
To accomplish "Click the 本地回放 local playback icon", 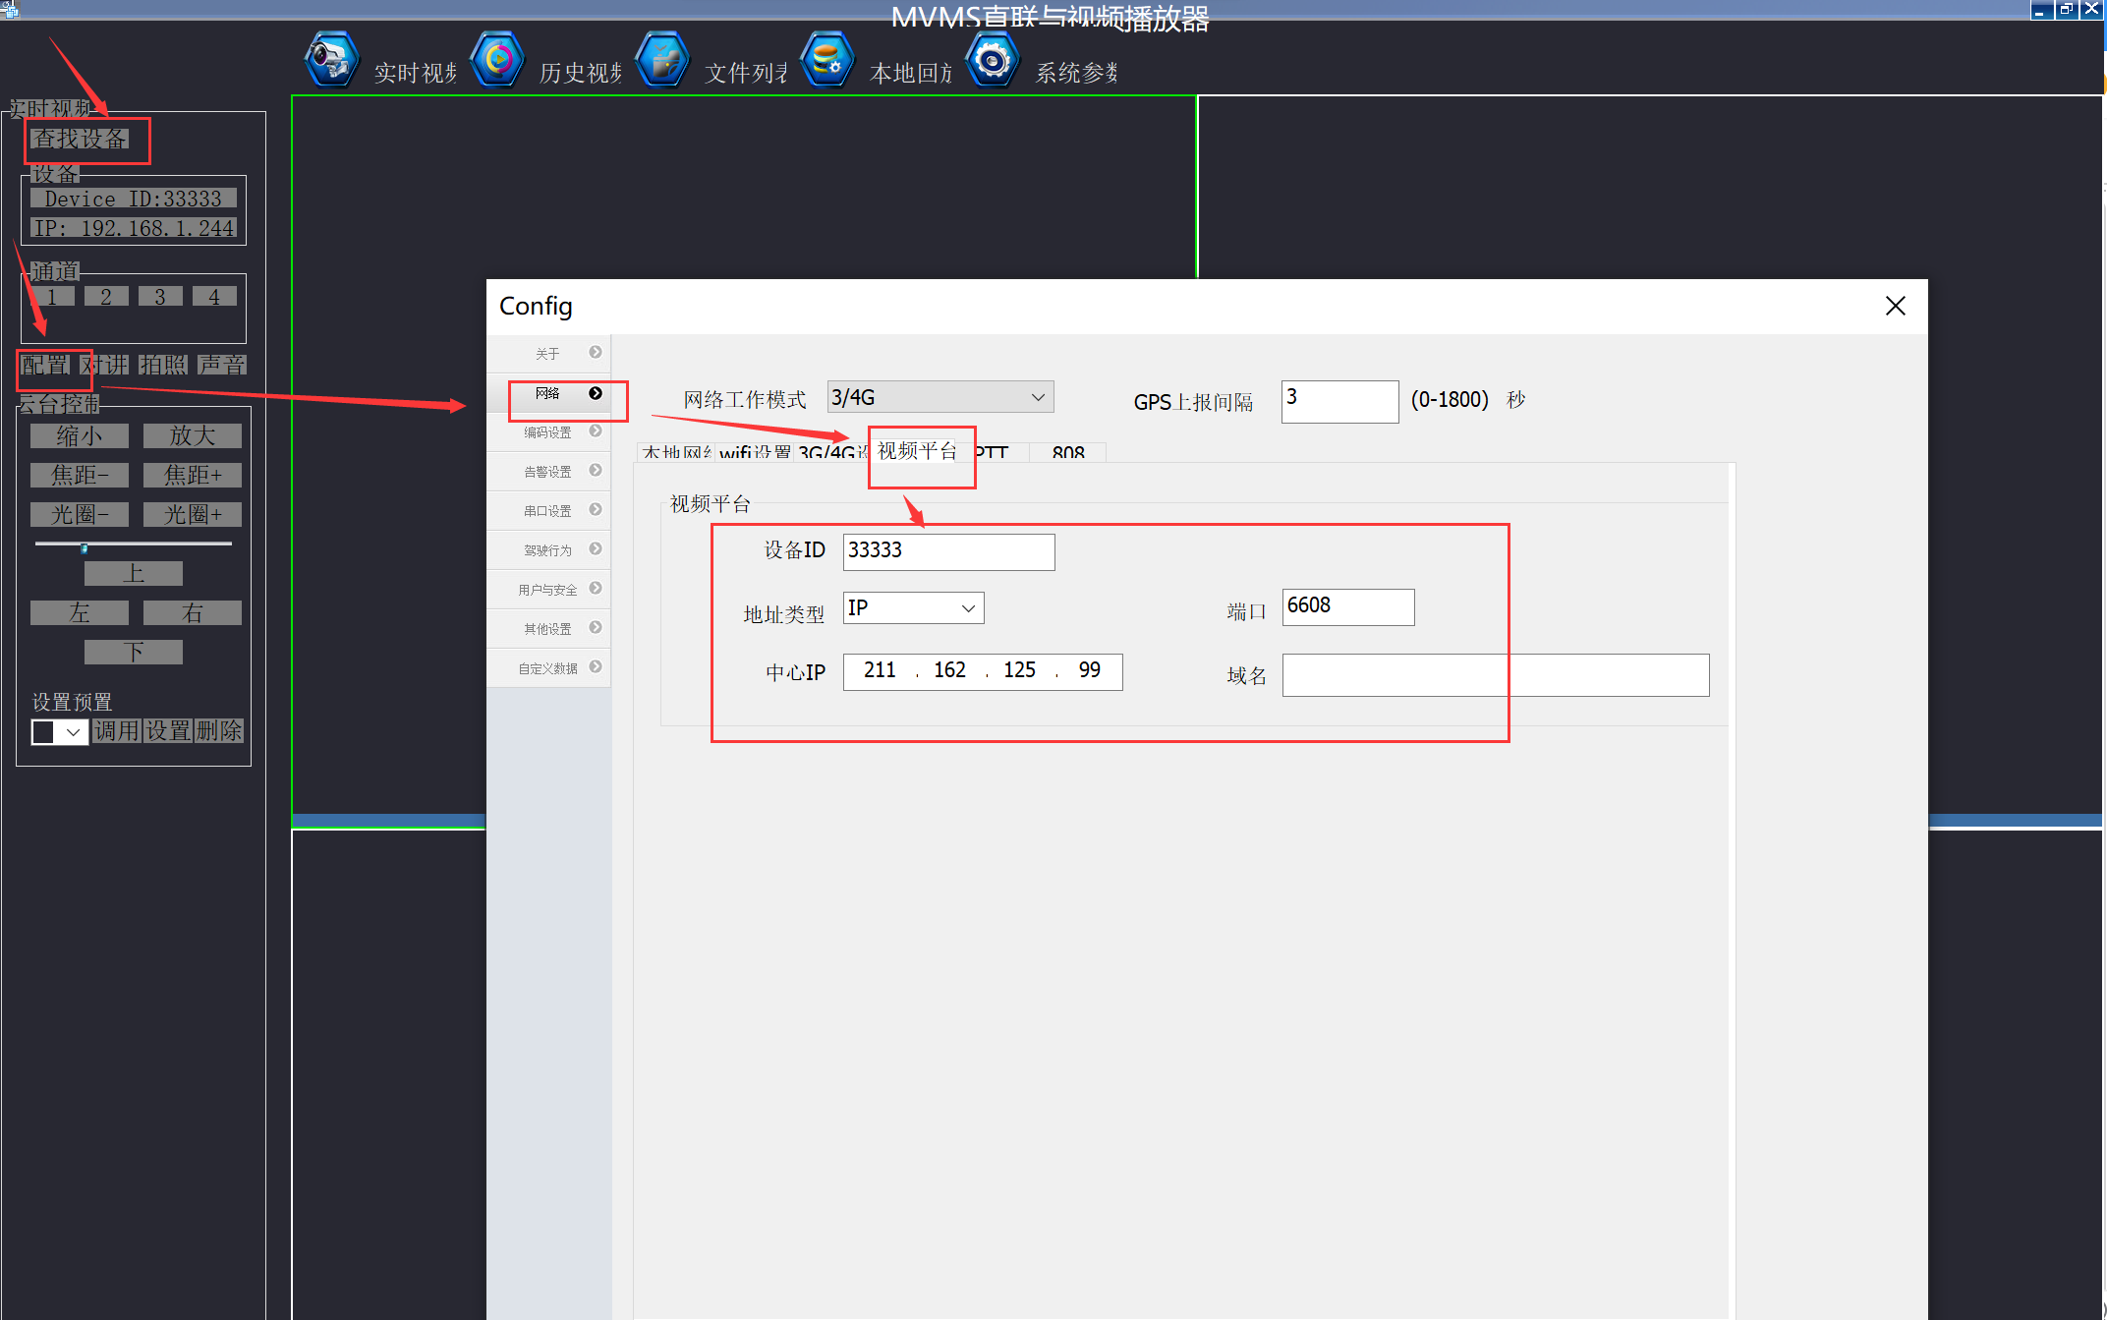I will pyautogui.click(x=827, y=61).
